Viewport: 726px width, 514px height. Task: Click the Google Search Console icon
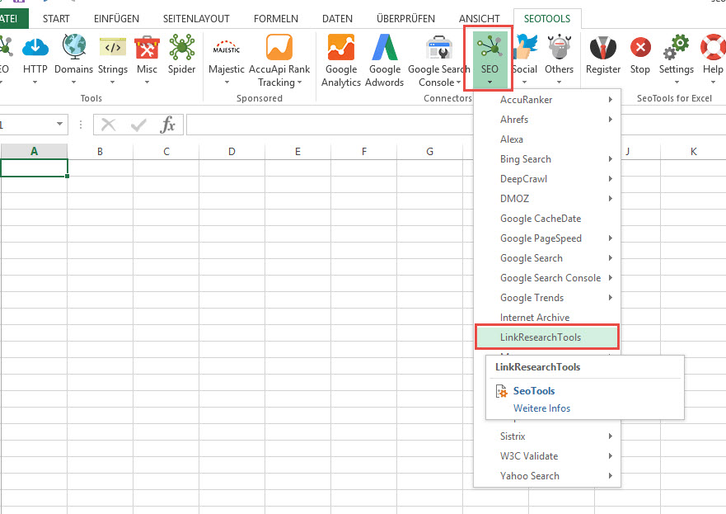(439, 47)
